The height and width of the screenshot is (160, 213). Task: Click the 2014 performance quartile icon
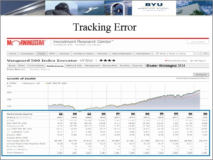162,114
